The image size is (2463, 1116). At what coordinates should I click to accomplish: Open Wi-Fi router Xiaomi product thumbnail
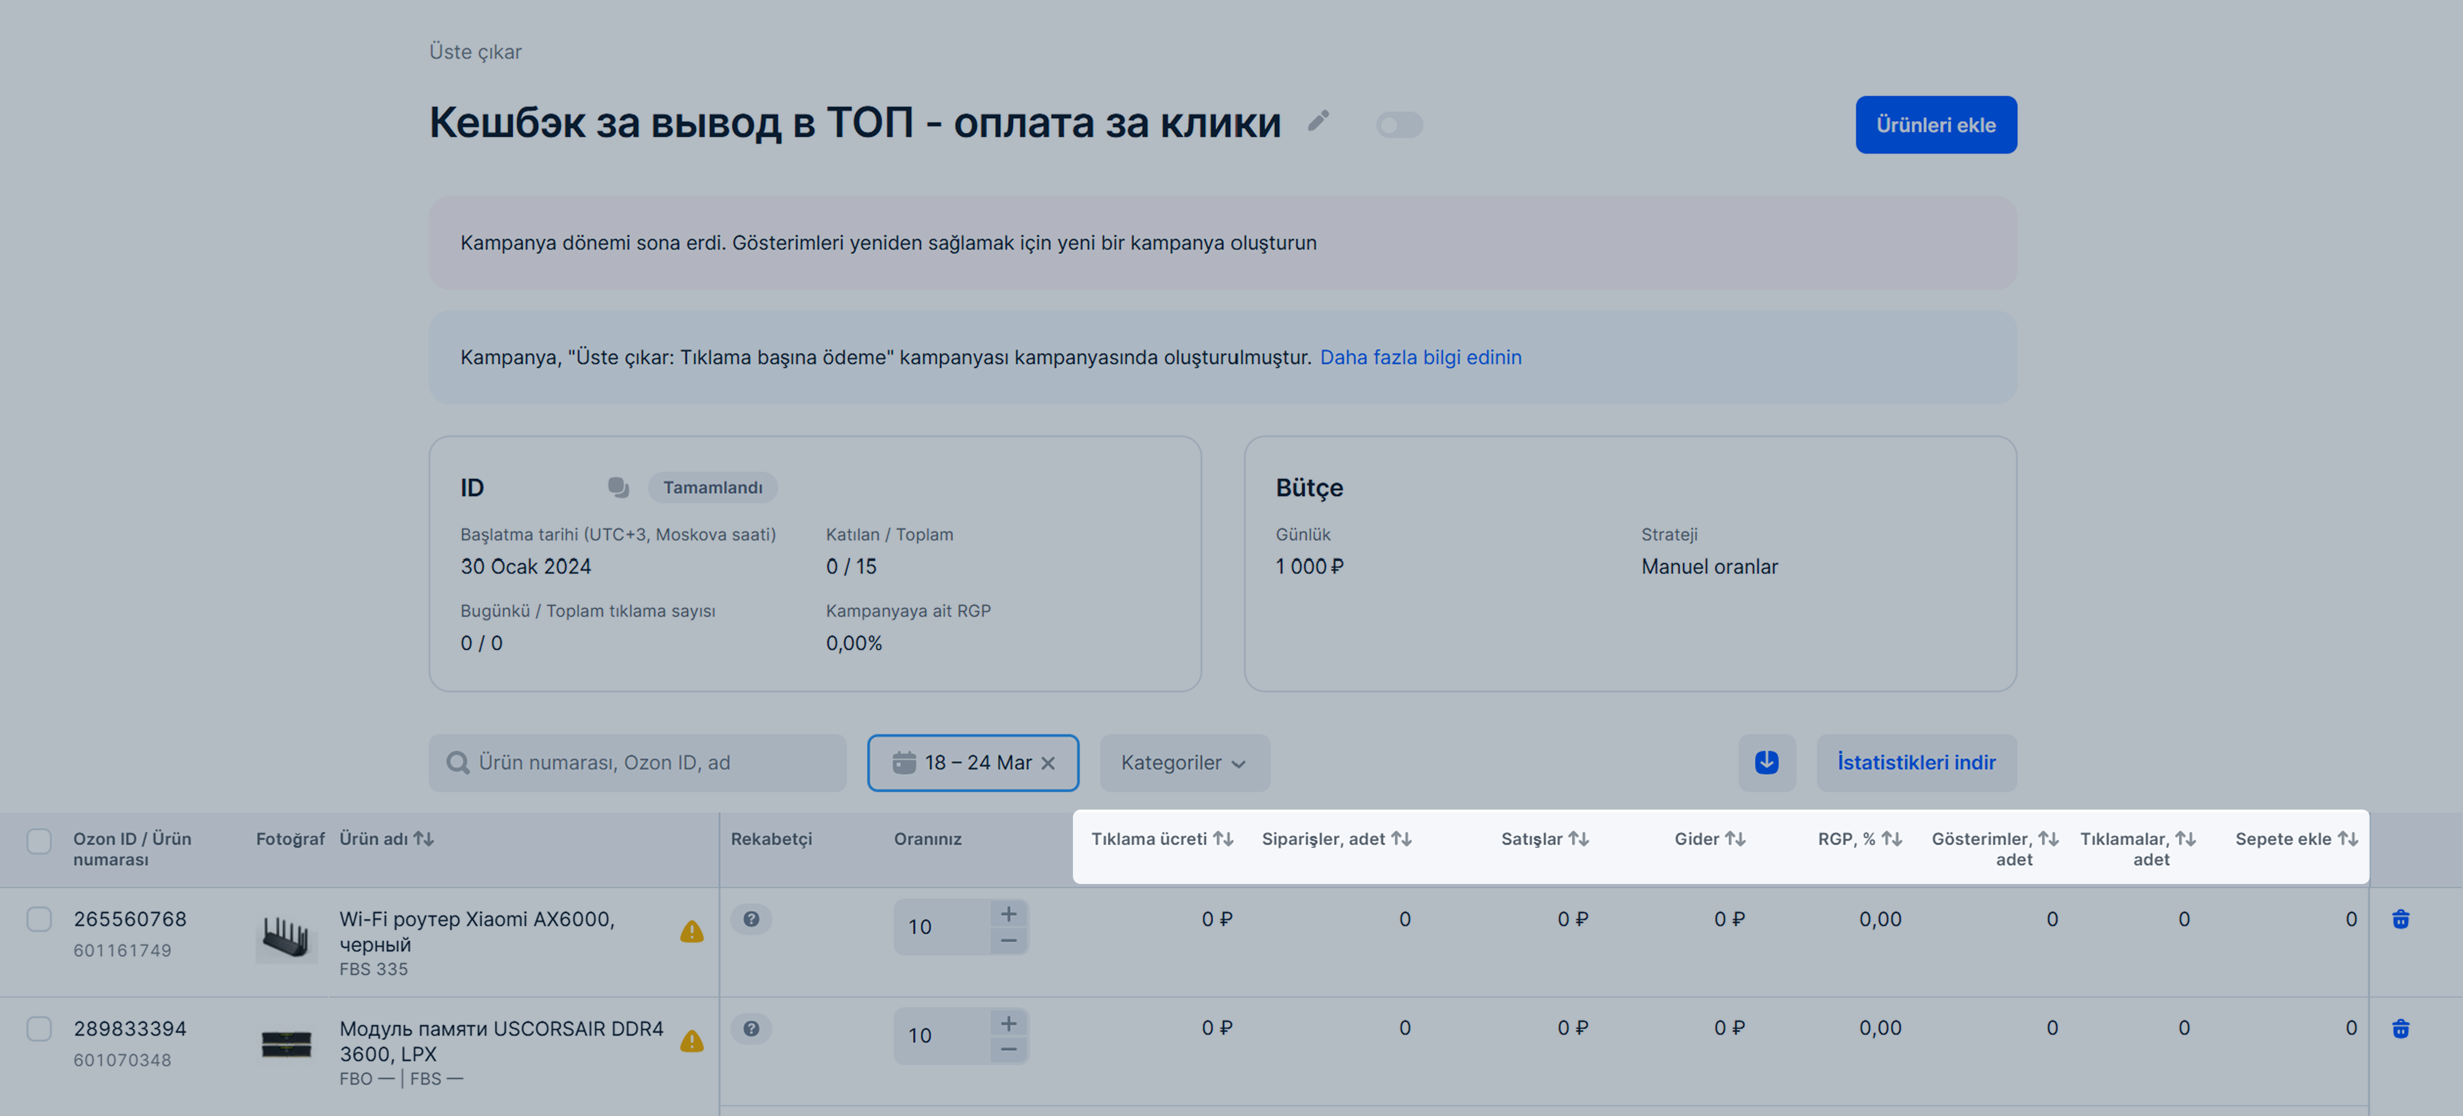[x=286, y=936]
